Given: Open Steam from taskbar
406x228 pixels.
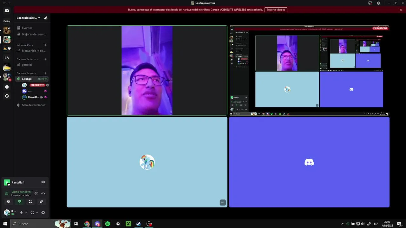Looking at the screenshot, I should [x=139, y=224].
